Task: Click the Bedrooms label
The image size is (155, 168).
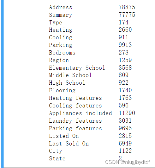Action: point(62,53)
